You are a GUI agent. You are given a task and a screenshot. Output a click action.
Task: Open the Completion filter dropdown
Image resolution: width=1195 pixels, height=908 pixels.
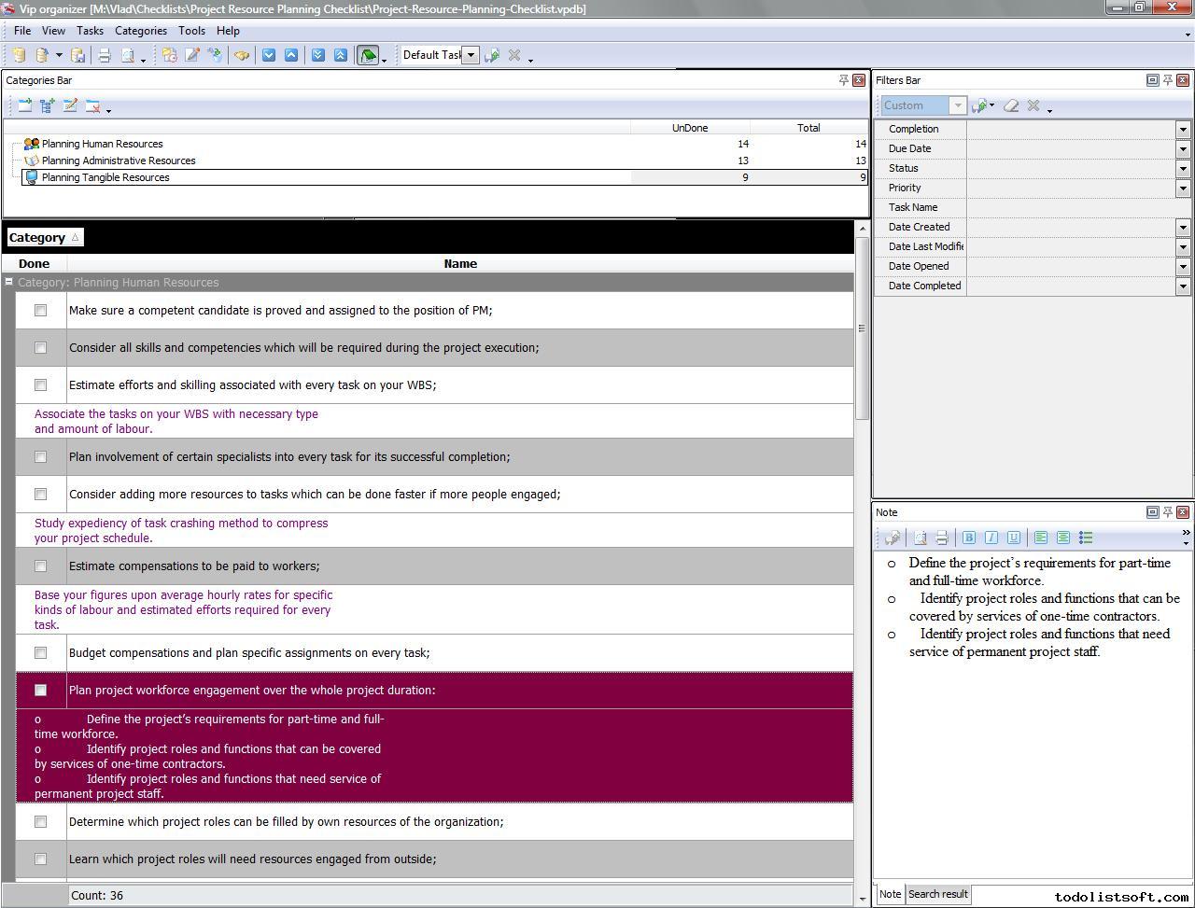point(1183,130)
